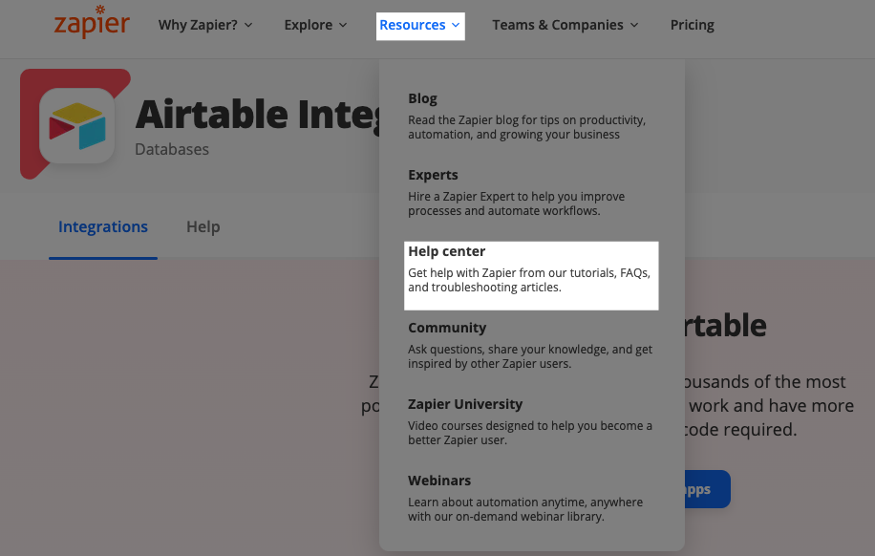Expand the Why Zapier? menu
The height and width of the screenshot is (556, 875).
[x=205, y=25]
